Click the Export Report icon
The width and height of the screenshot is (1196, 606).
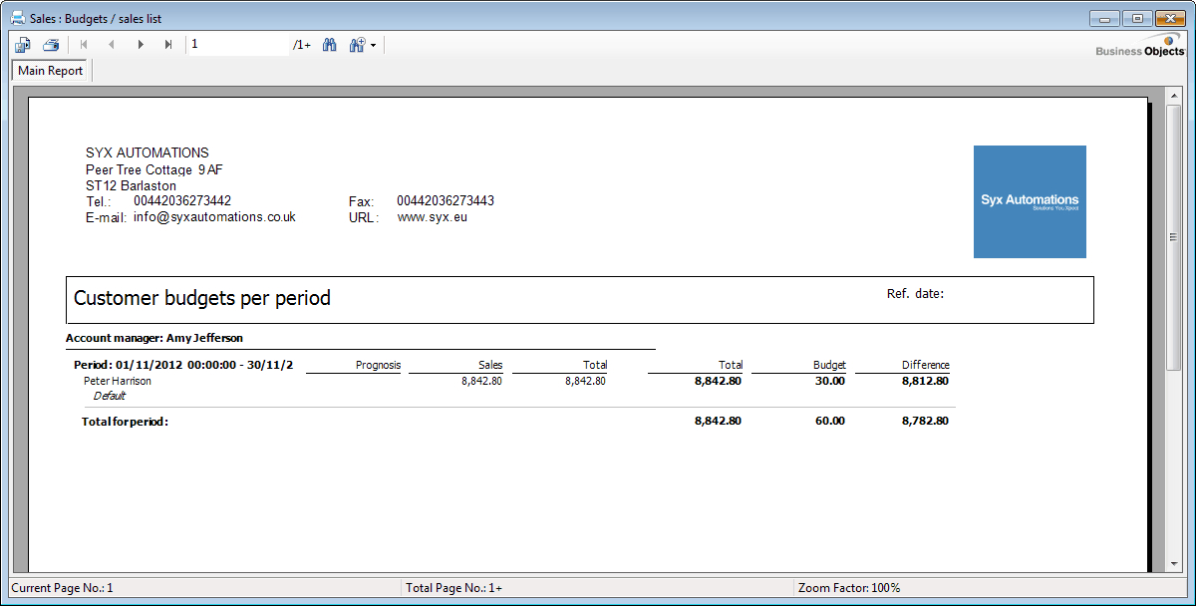23,45
